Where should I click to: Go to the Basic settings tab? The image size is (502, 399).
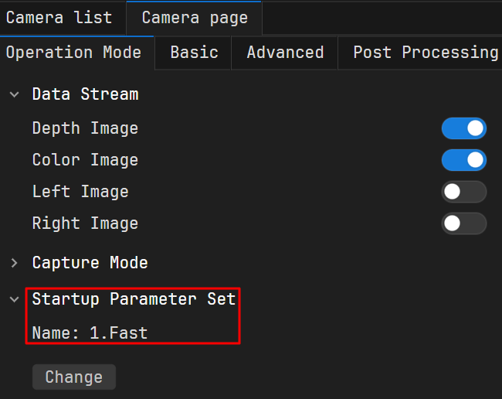[x=194, y=53]
